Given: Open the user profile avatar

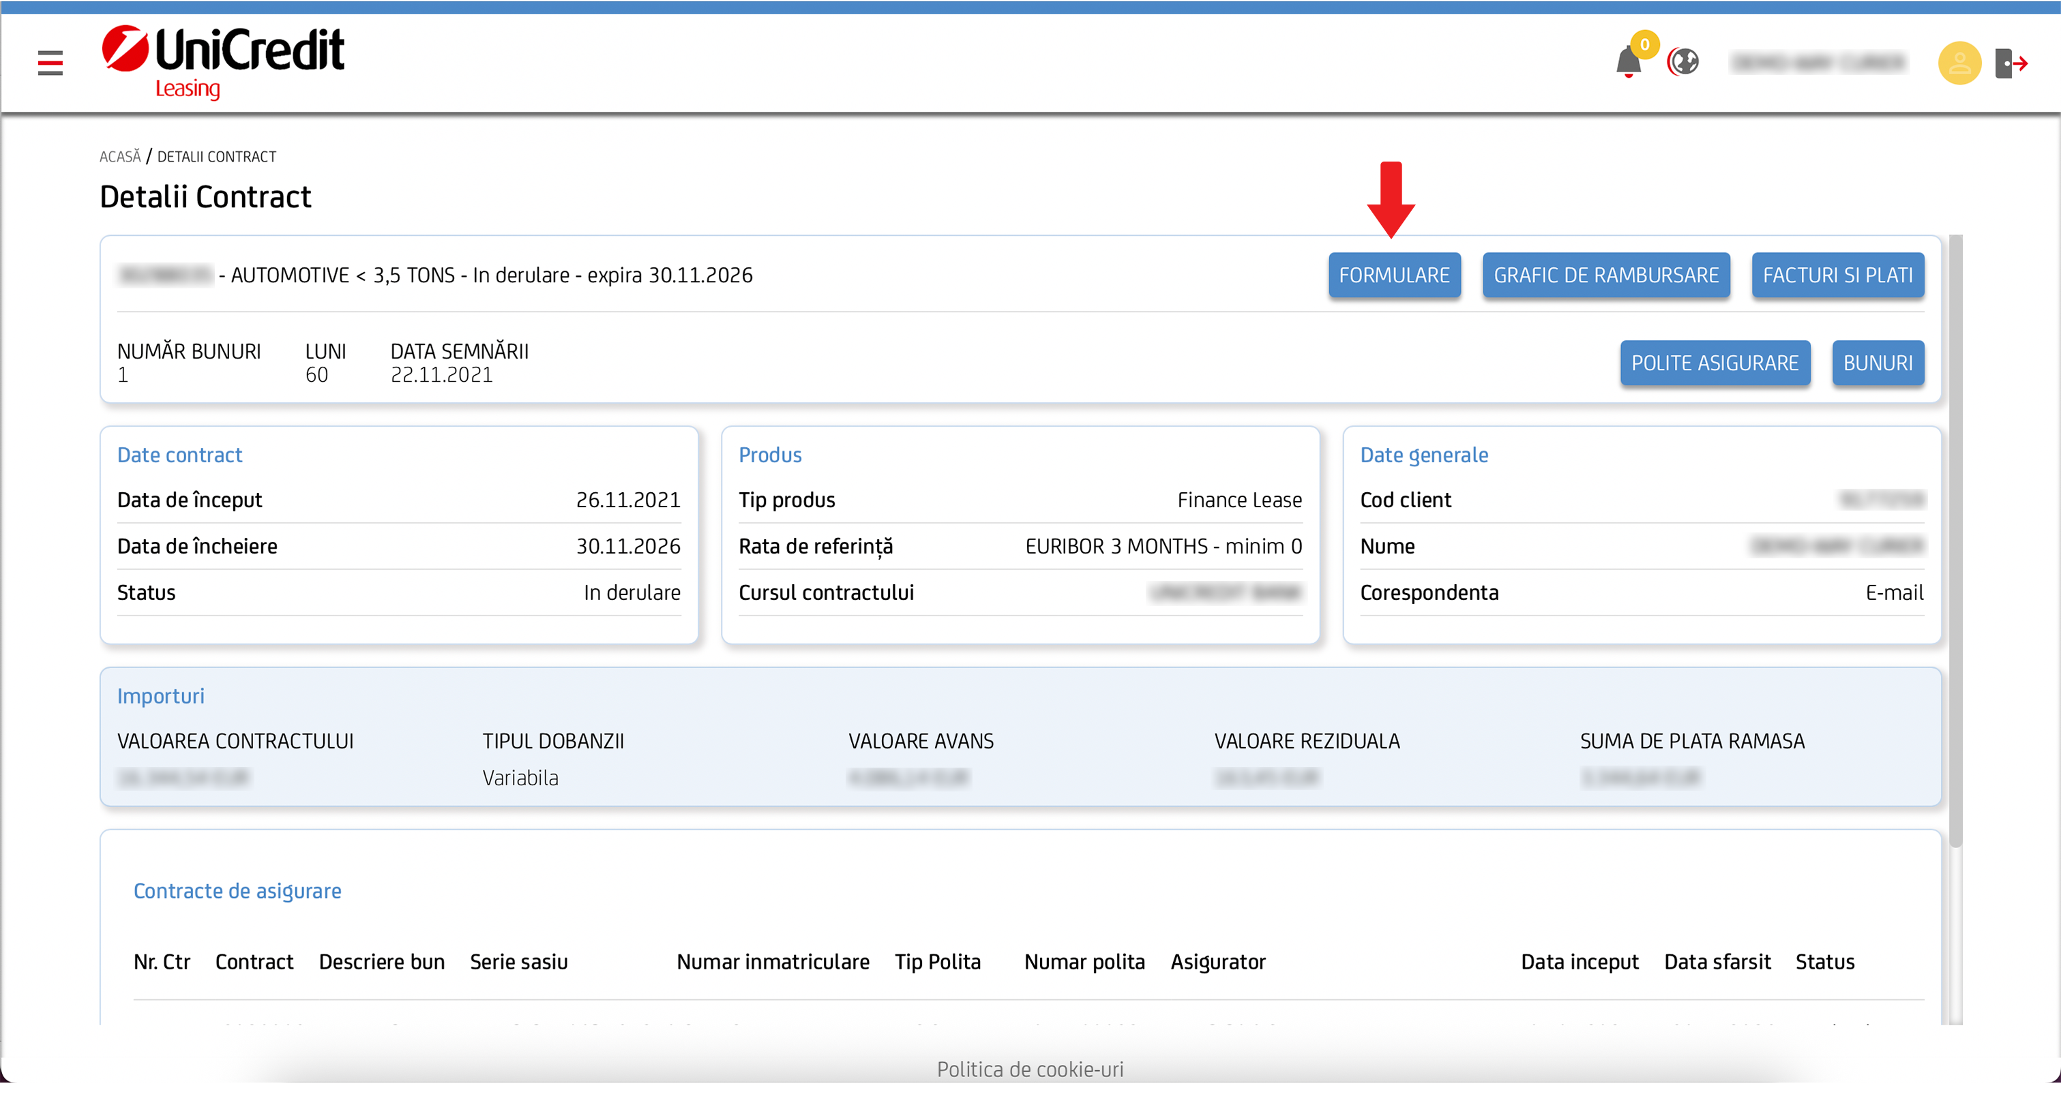Looking at the screenshot, I should pos(1959,63).
